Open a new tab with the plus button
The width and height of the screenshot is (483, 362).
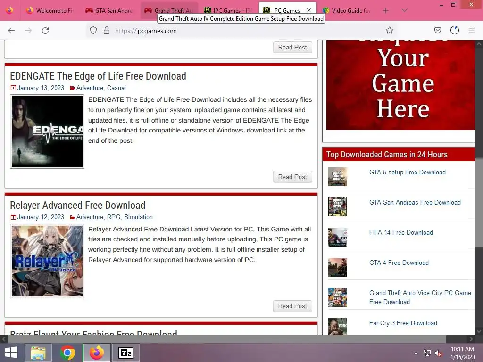[x=385, y=10]
